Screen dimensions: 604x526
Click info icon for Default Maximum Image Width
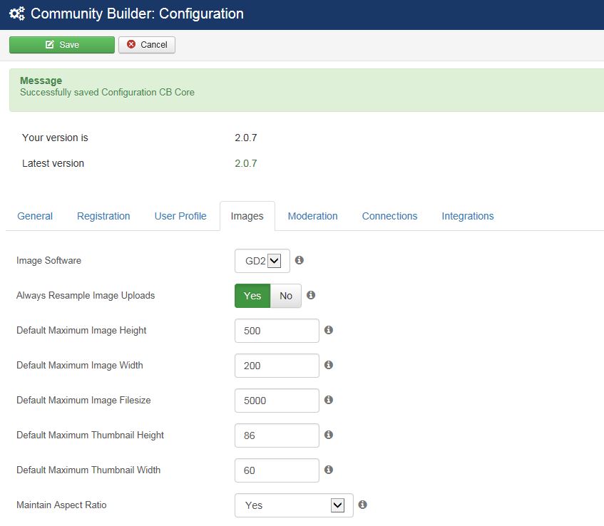[329, 365]
